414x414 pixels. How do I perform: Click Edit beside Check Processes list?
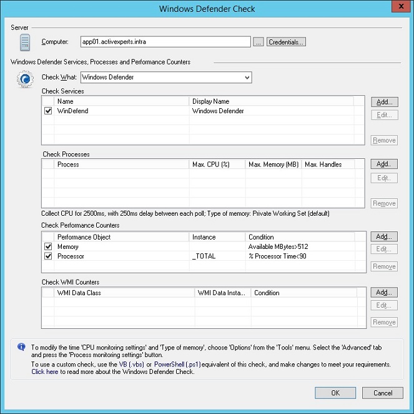tap(384, 178)
